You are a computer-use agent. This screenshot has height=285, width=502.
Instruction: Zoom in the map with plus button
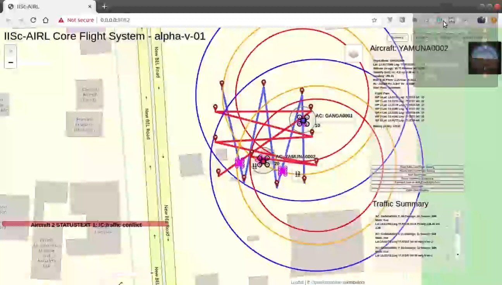coord(10,51)
